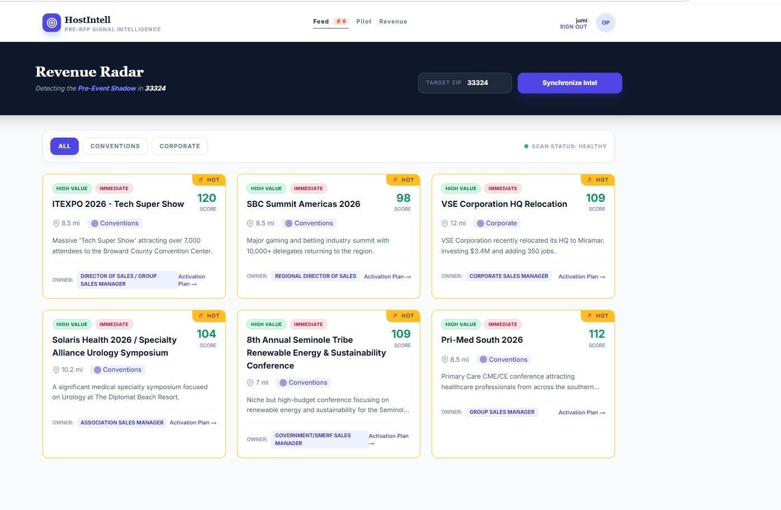Expand Activation Plan on Seminole Tribe card
This screenshot has width=781, height=510.
388,439
